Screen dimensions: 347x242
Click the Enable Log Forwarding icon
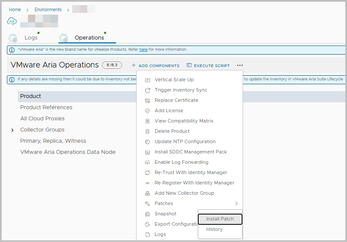click(x=147, y=162)
